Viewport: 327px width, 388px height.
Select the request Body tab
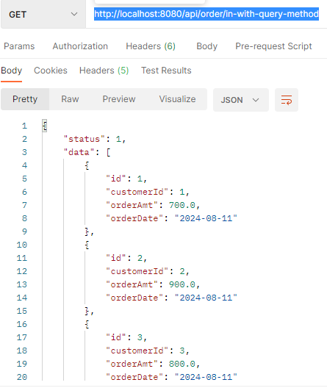[x=206, y=46]
